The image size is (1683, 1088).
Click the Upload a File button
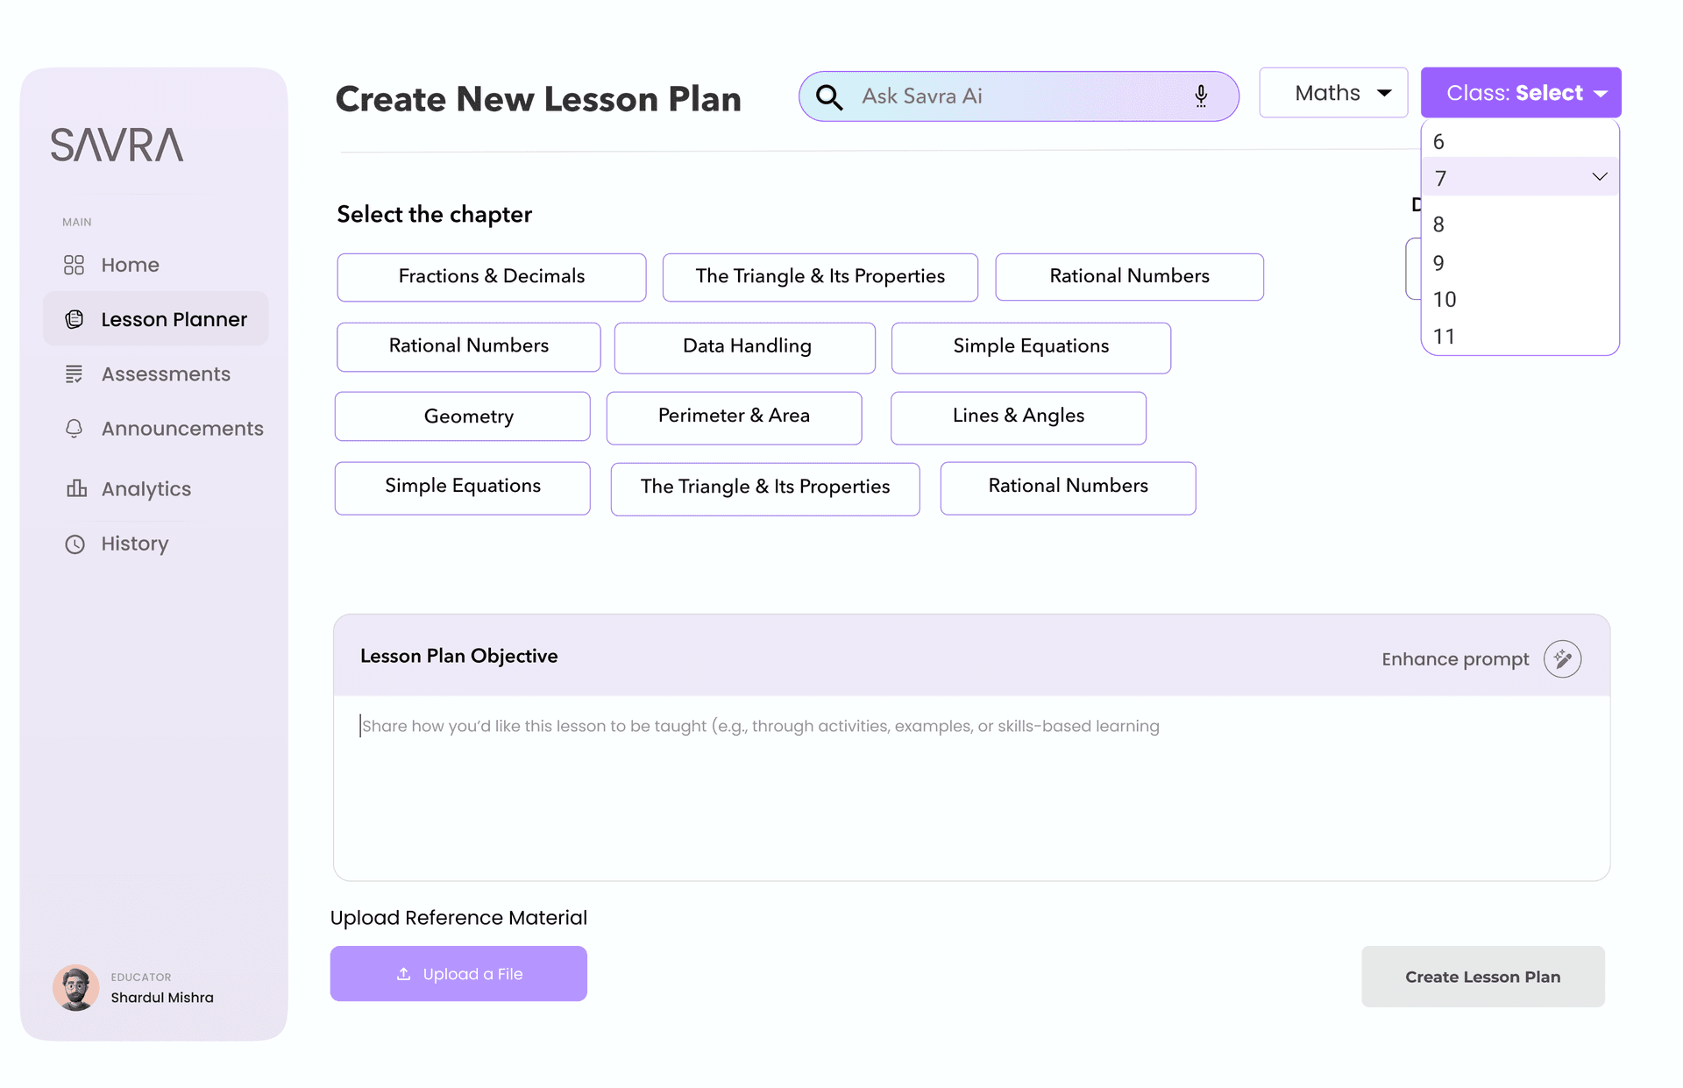[458, 973]
